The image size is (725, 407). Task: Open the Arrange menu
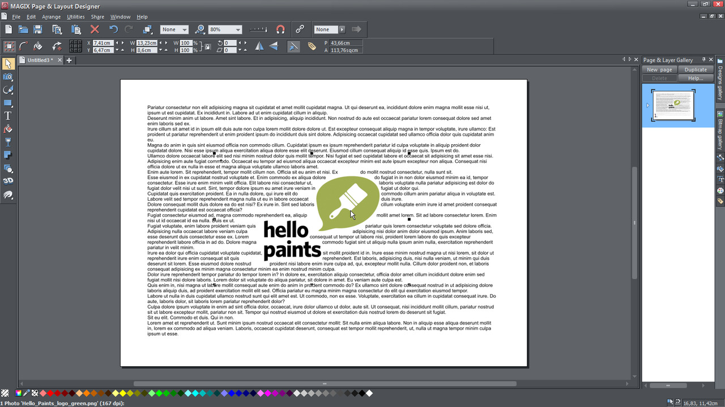click(52, 17)
